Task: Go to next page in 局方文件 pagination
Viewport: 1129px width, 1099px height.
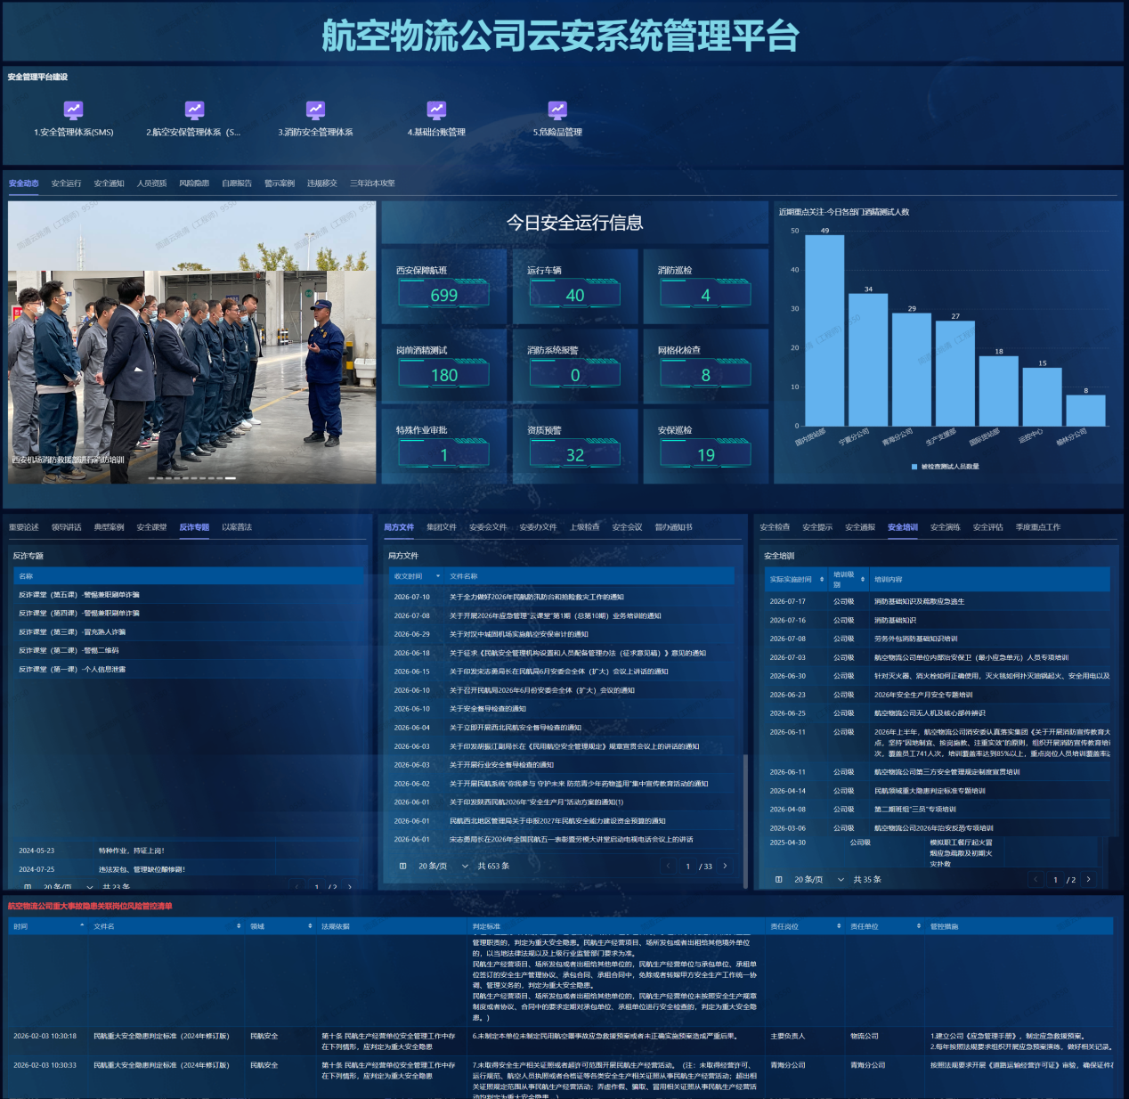Action: tap(725, 866)
